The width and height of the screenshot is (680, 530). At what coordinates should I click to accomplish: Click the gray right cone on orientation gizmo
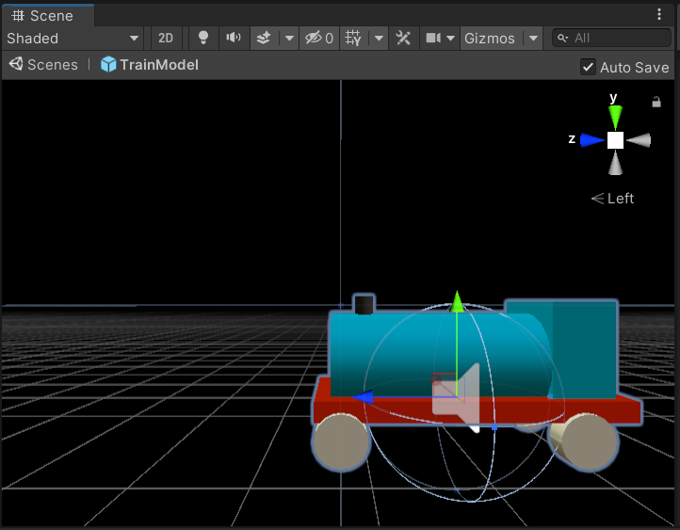640,140
